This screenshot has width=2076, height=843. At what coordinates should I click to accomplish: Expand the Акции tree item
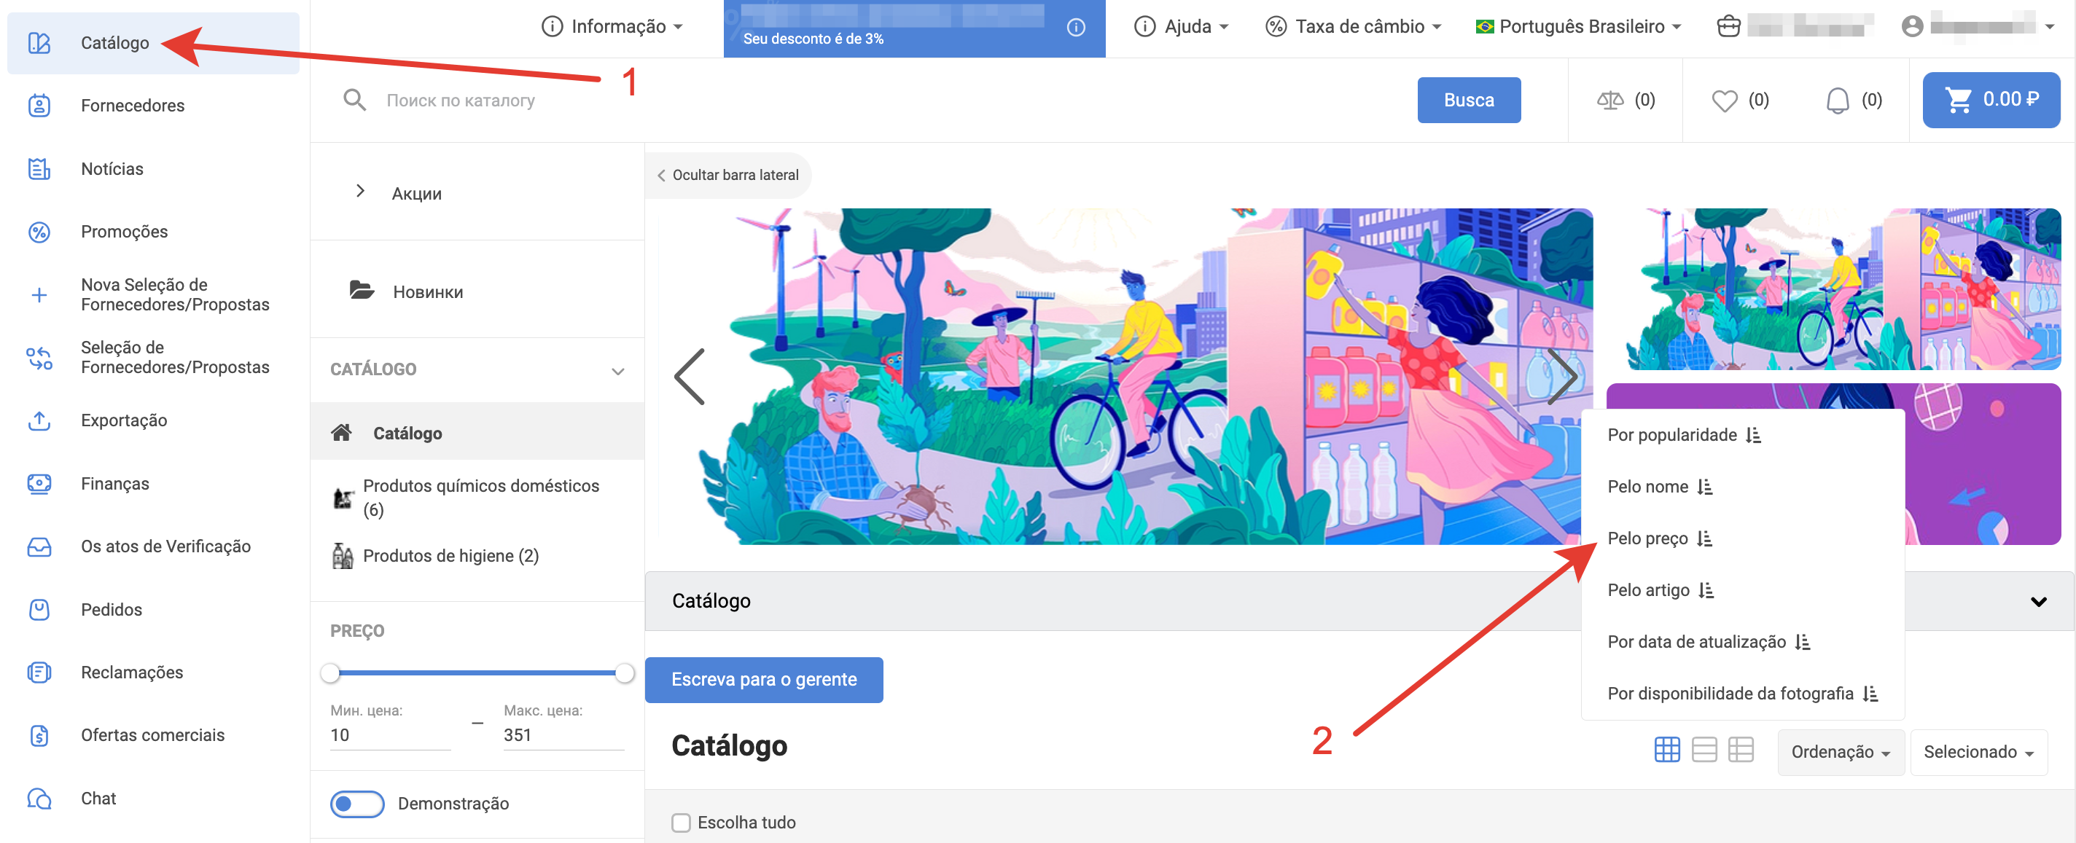[360, 191]
